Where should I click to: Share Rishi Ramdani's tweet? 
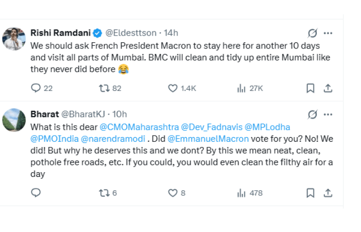click(327, 88)
